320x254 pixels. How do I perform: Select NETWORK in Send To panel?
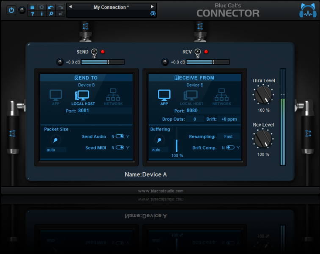113,97
